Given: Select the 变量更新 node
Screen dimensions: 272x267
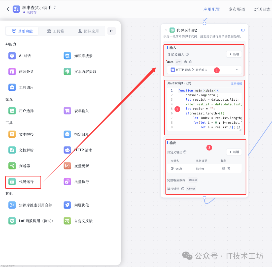Looking at the screenshot, I should 81,166.
